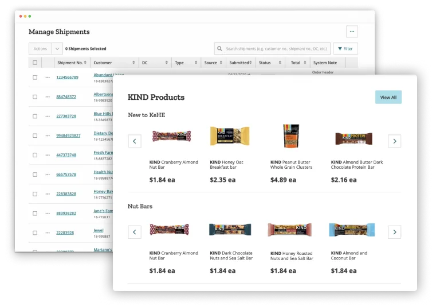Sort by the Submitted column arrows
432x306 pixels.
tap(250, 63)
